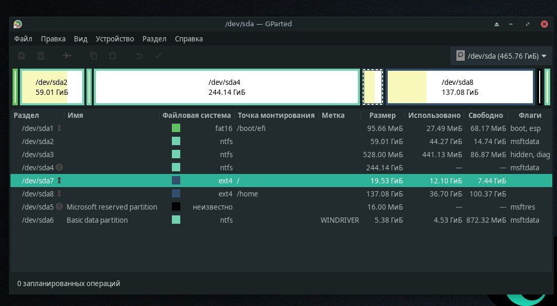Screen dimensions: 557x306
Task: Select the /dev/sda4 block in disk map
Action: [x=227, y=87]
